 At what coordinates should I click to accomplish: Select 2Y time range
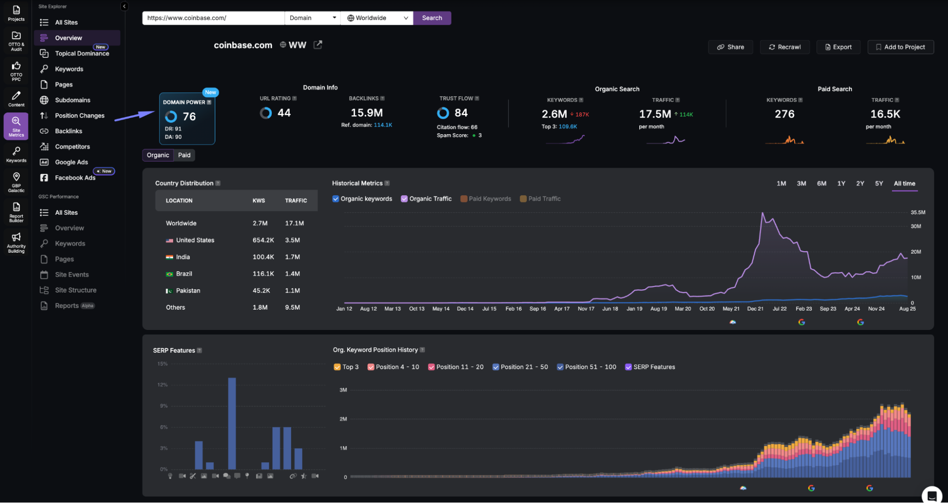pos(860,183)
